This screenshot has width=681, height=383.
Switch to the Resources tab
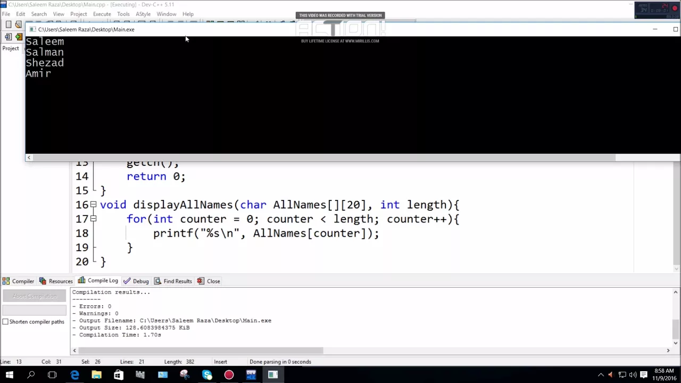point(55,281)
